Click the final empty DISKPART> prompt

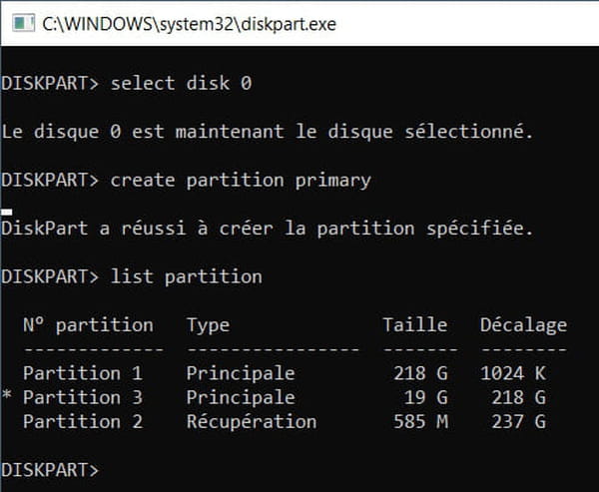pos(50,470)
